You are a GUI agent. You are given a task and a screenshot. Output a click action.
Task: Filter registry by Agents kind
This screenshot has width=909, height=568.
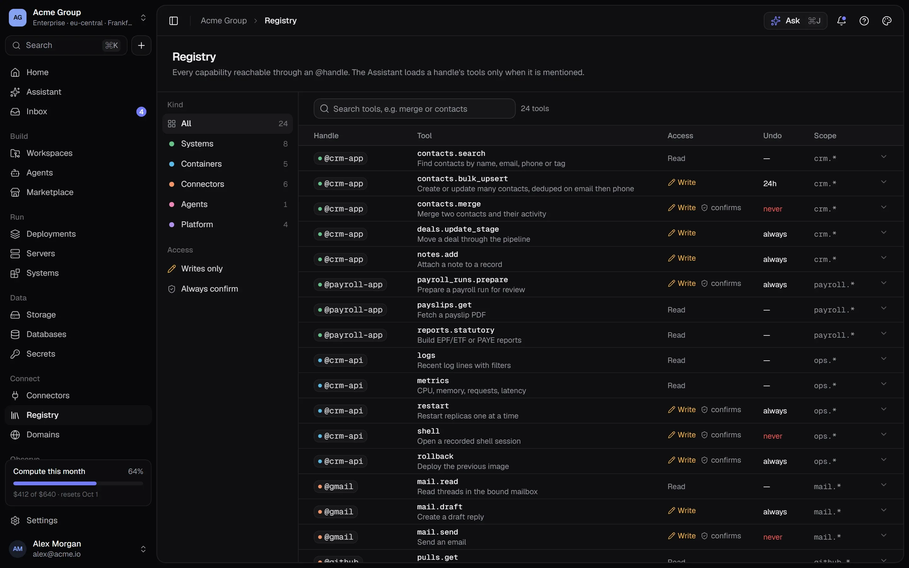click(228, 204)
